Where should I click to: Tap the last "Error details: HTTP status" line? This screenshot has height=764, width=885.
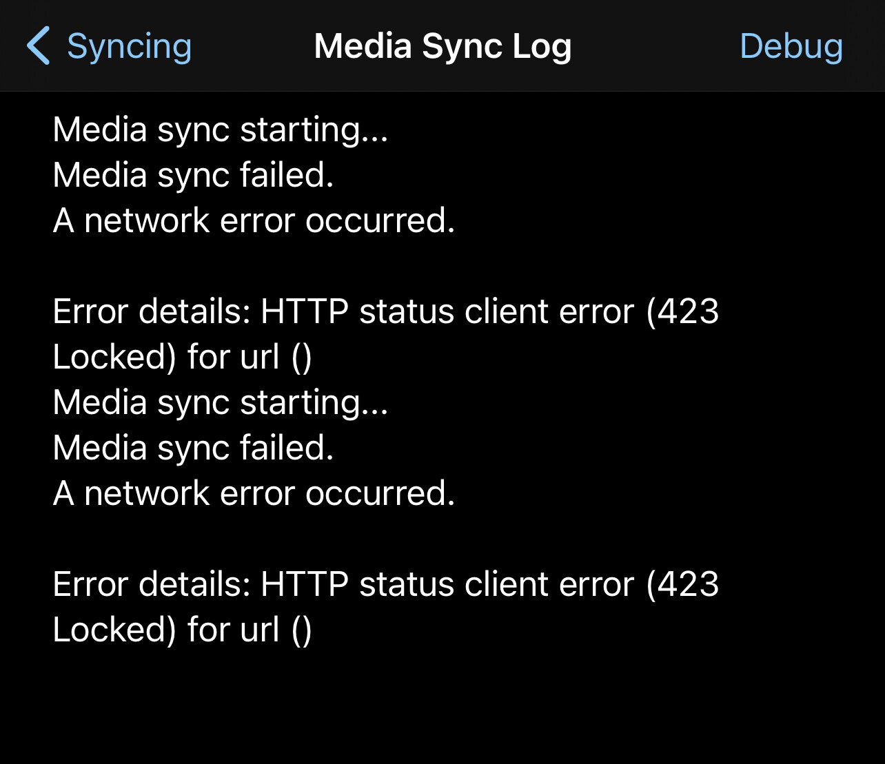coord(386,585)
